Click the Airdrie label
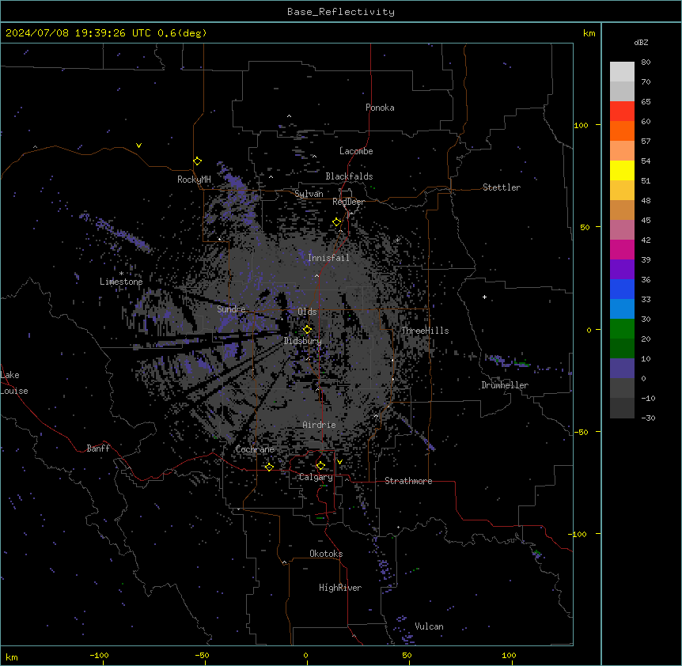The width and height of the screenshot is (682, 666). click(x=319, y=425)
